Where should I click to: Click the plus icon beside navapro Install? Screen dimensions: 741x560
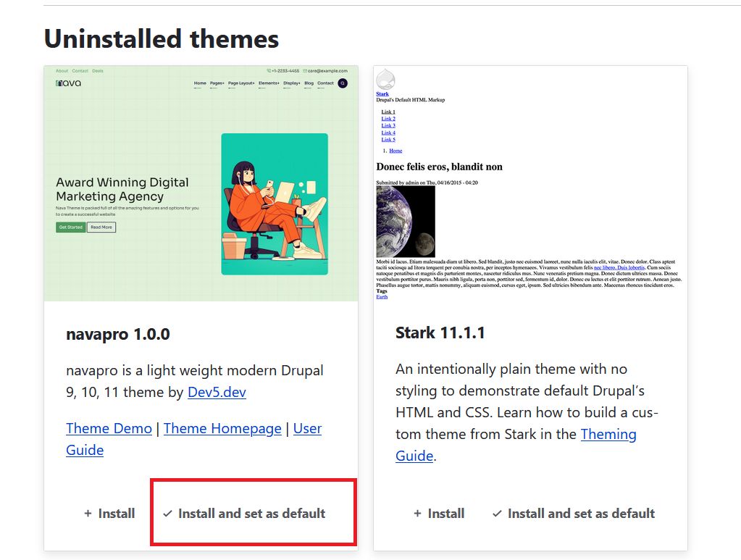[88, 514]
